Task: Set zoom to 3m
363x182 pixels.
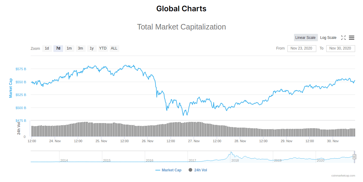Action: pyautogui.click(x=80, y=48)
